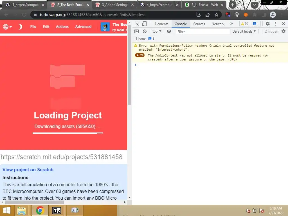Viewport: 288px width, 216px height.
Task: Focus the console Filter field
Action: point(203,31)
